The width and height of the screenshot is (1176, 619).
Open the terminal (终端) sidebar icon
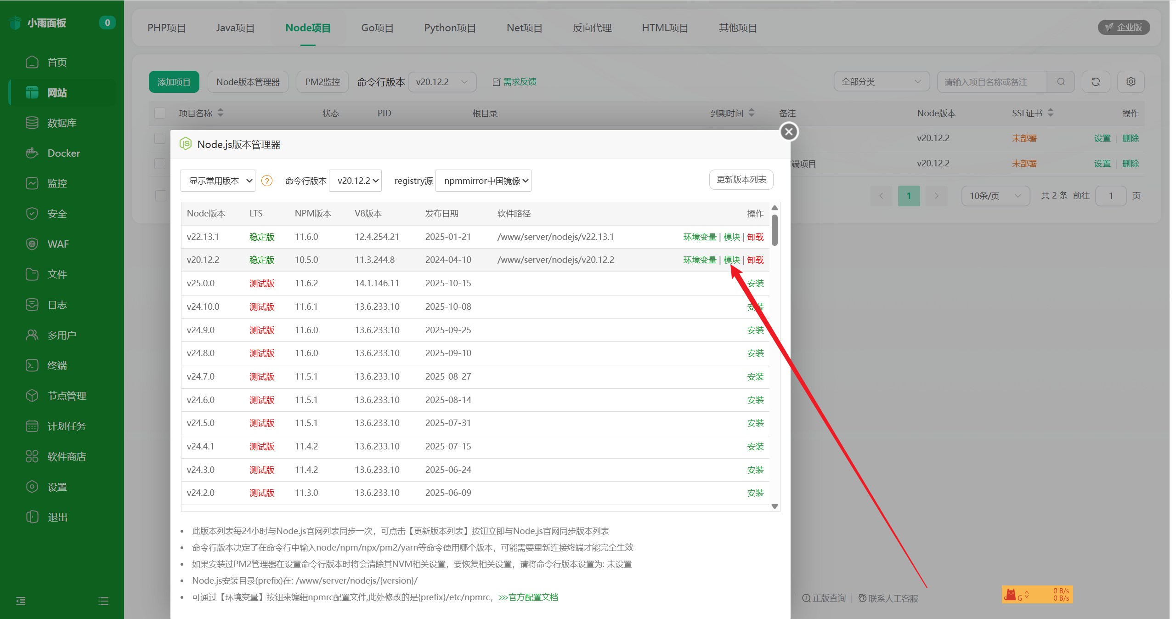(x=32, y=365)
